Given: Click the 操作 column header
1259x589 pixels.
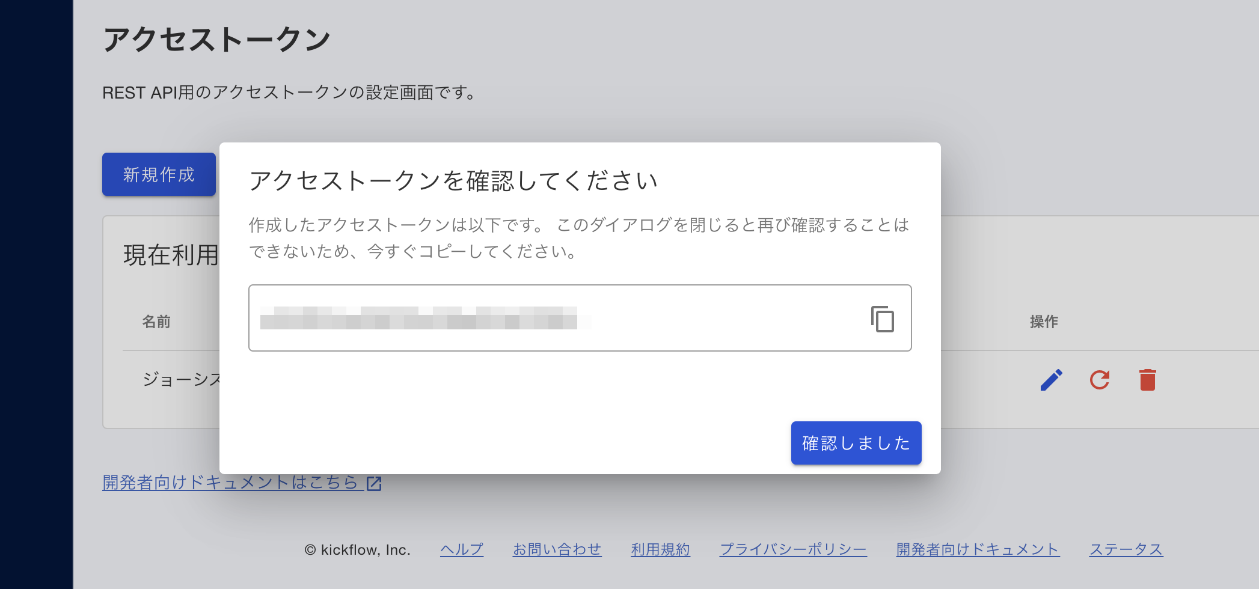Looking at the screenshot, I should 1044,322.
